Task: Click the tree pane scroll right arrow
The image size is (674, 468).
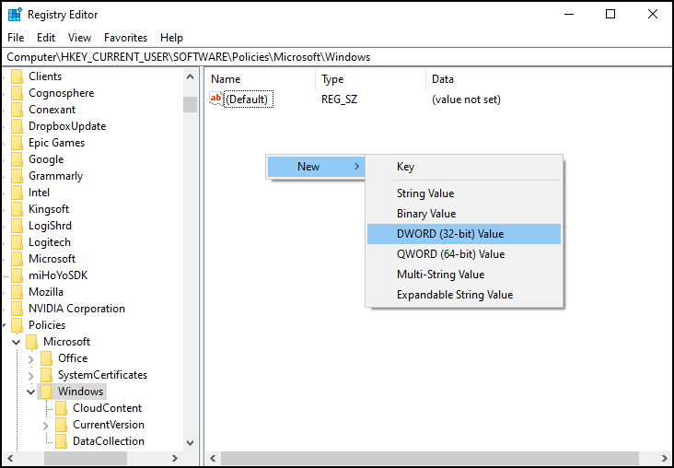Action: coord(175,458)
